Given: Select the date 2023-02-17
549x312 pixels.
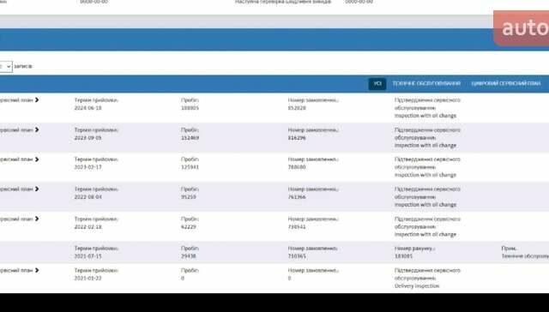Looking at the screenshot, I should (x=87, y=167).
